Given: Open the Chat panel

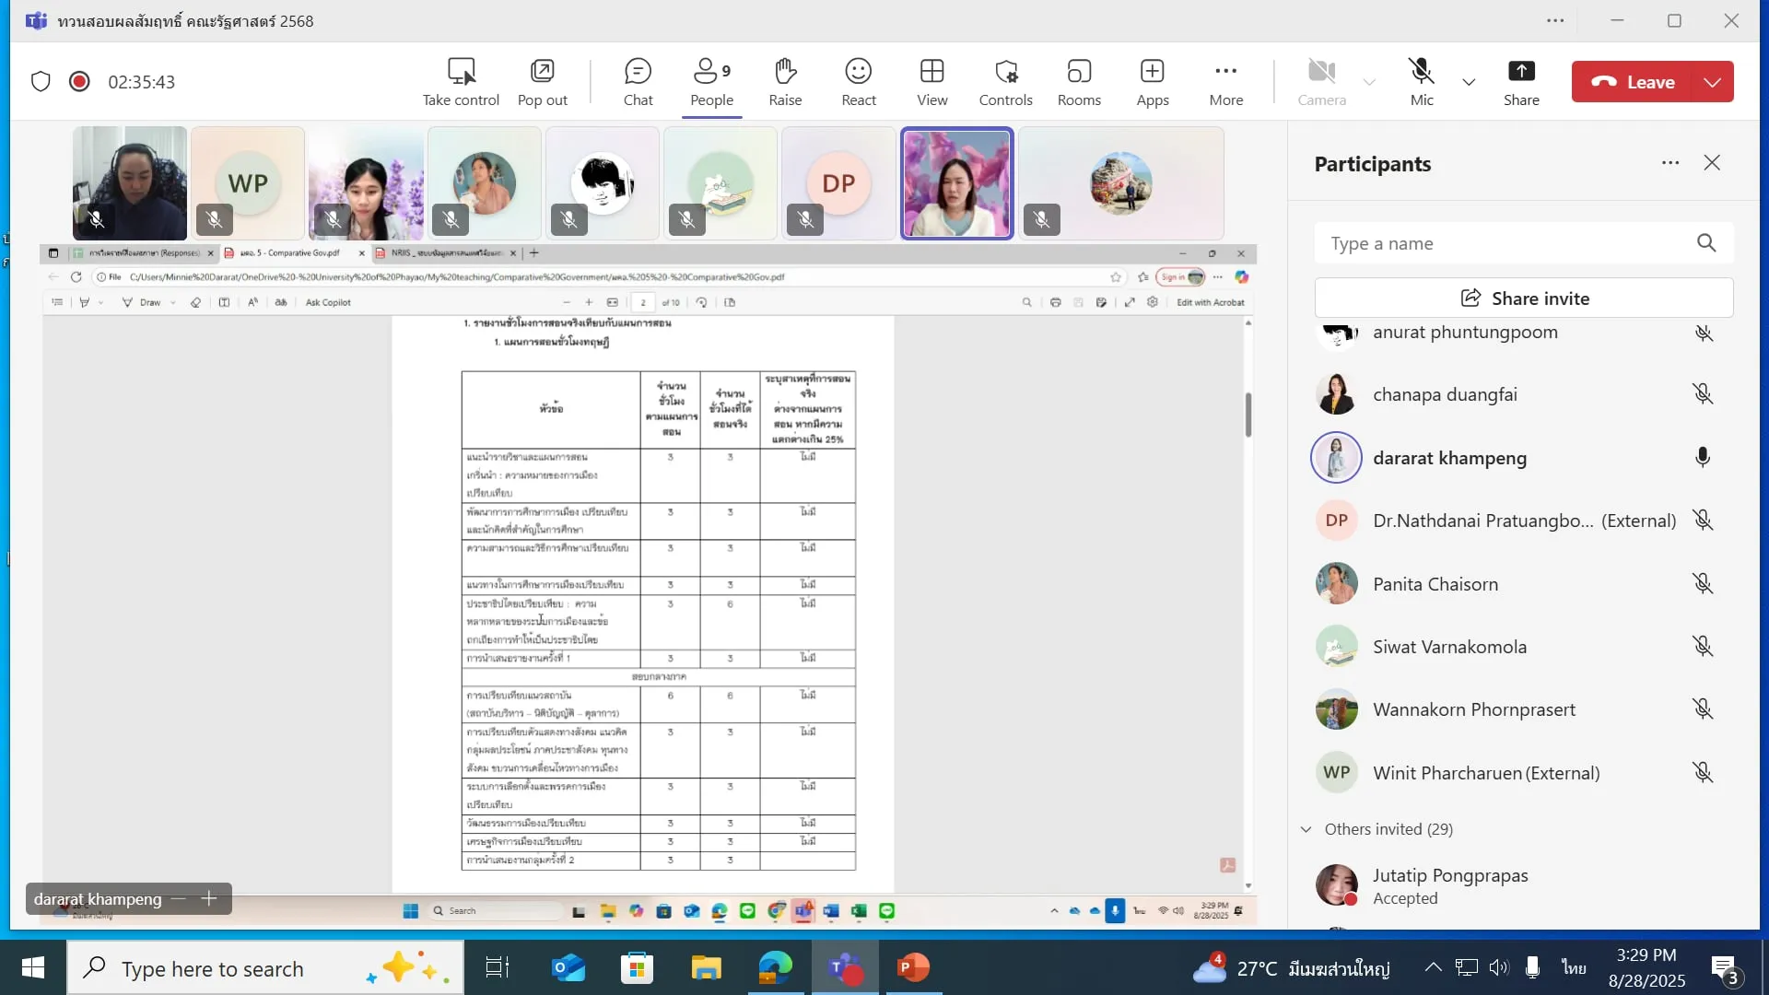Looking at the screenshot, I should pos(638,81).
